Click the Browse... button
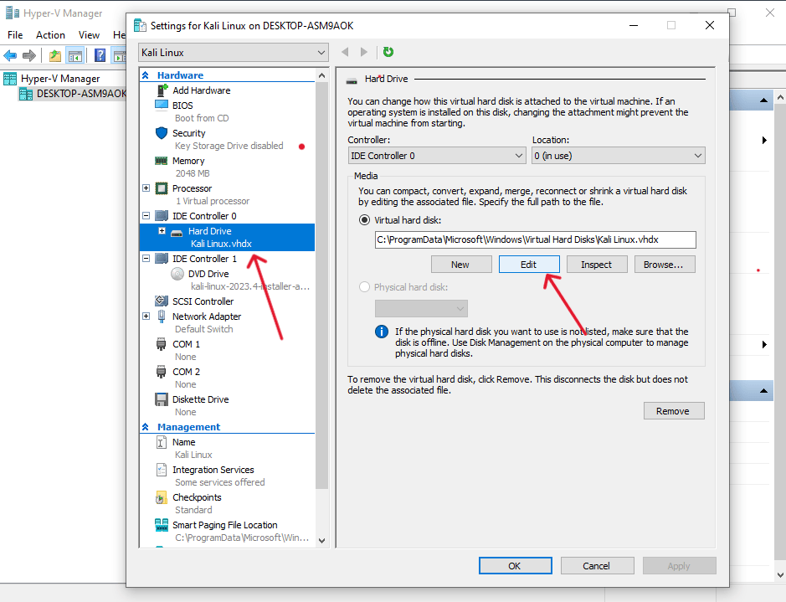 665,265
